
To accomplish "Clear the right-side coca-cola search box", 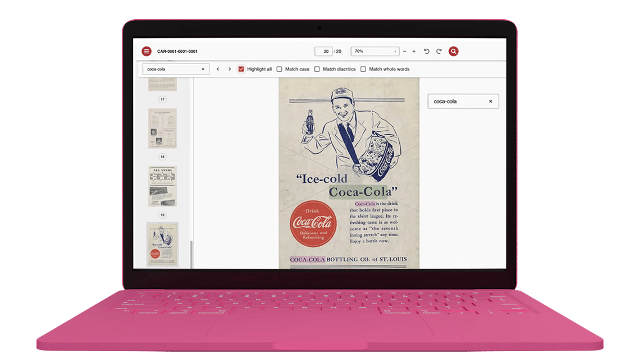I will [x=491, y=102].
